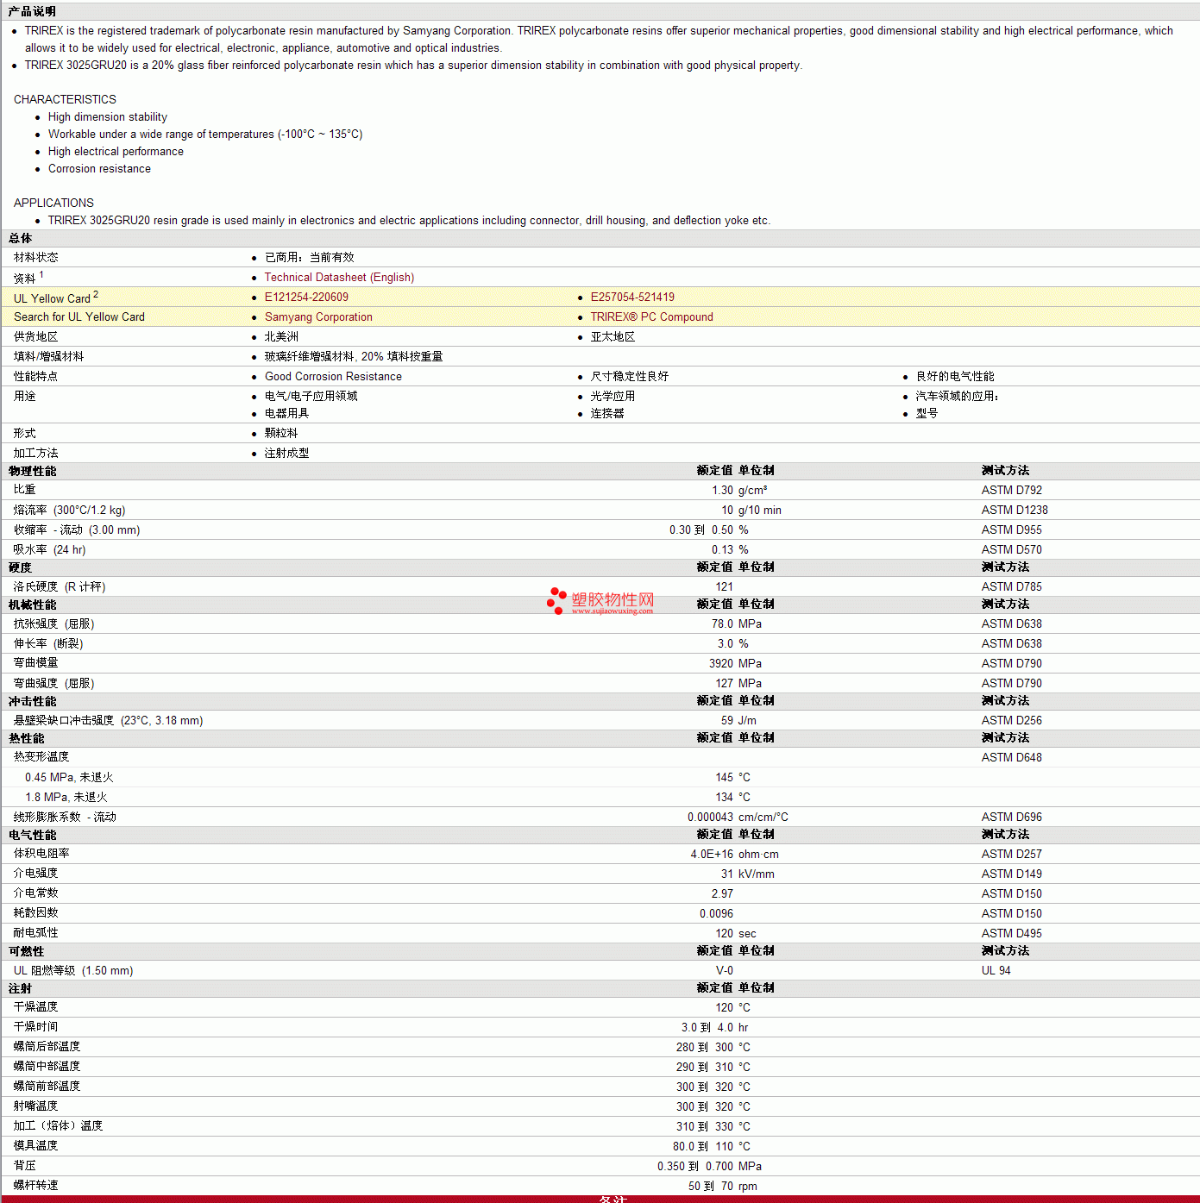Screen dimensions: 1200x1203
Task: Click the "总体" section header
Action: coord(20,239)
